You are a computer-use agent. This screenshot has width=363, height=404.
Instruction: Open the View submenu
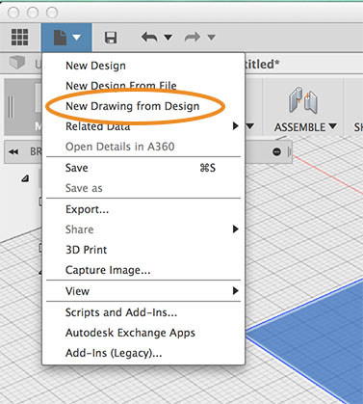tap(143, 291)
